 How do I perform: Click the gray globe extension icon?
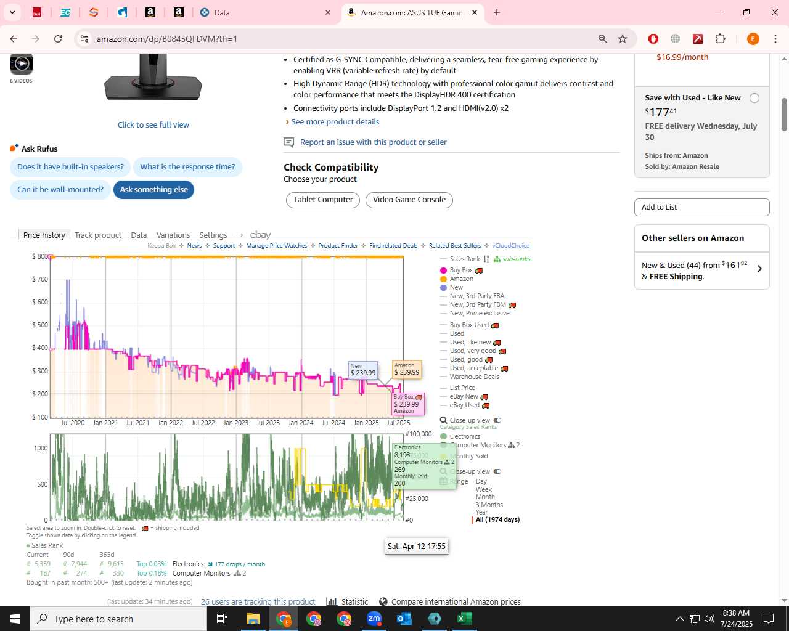(676, 39)
